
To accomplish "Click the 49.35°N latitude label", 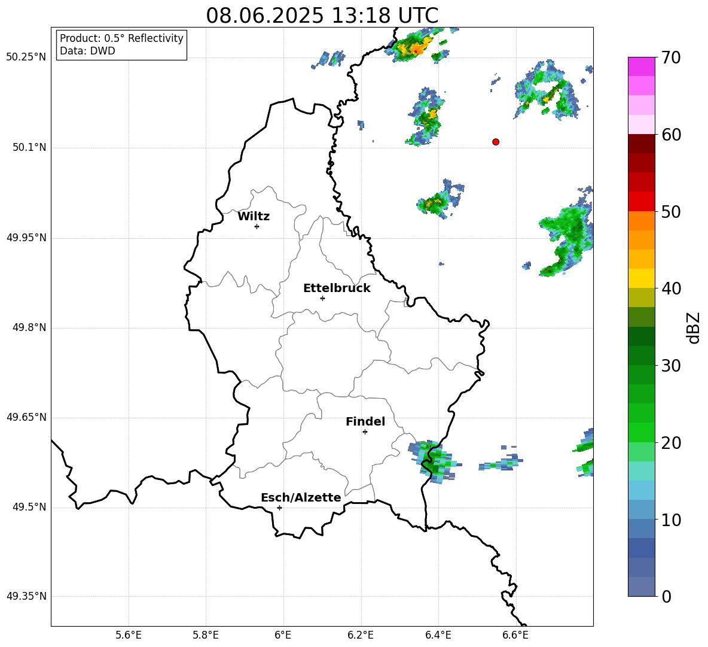I will point(26,596).
